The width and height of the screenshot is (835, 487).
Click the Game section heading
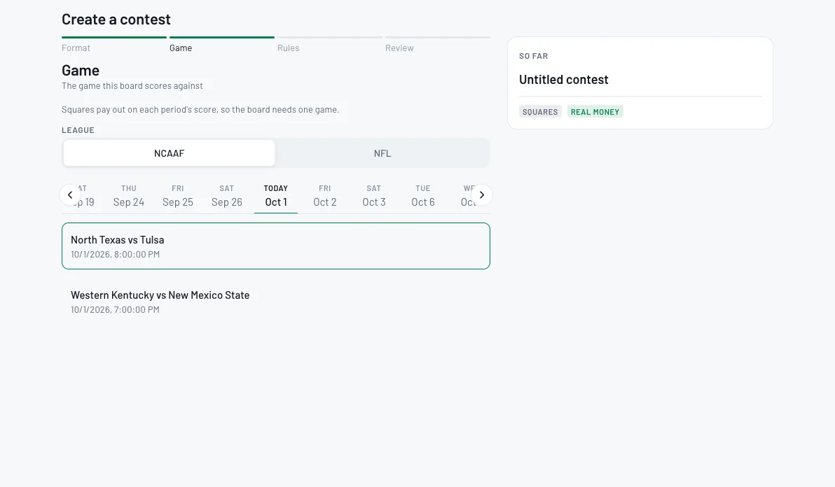click(81, 70)
